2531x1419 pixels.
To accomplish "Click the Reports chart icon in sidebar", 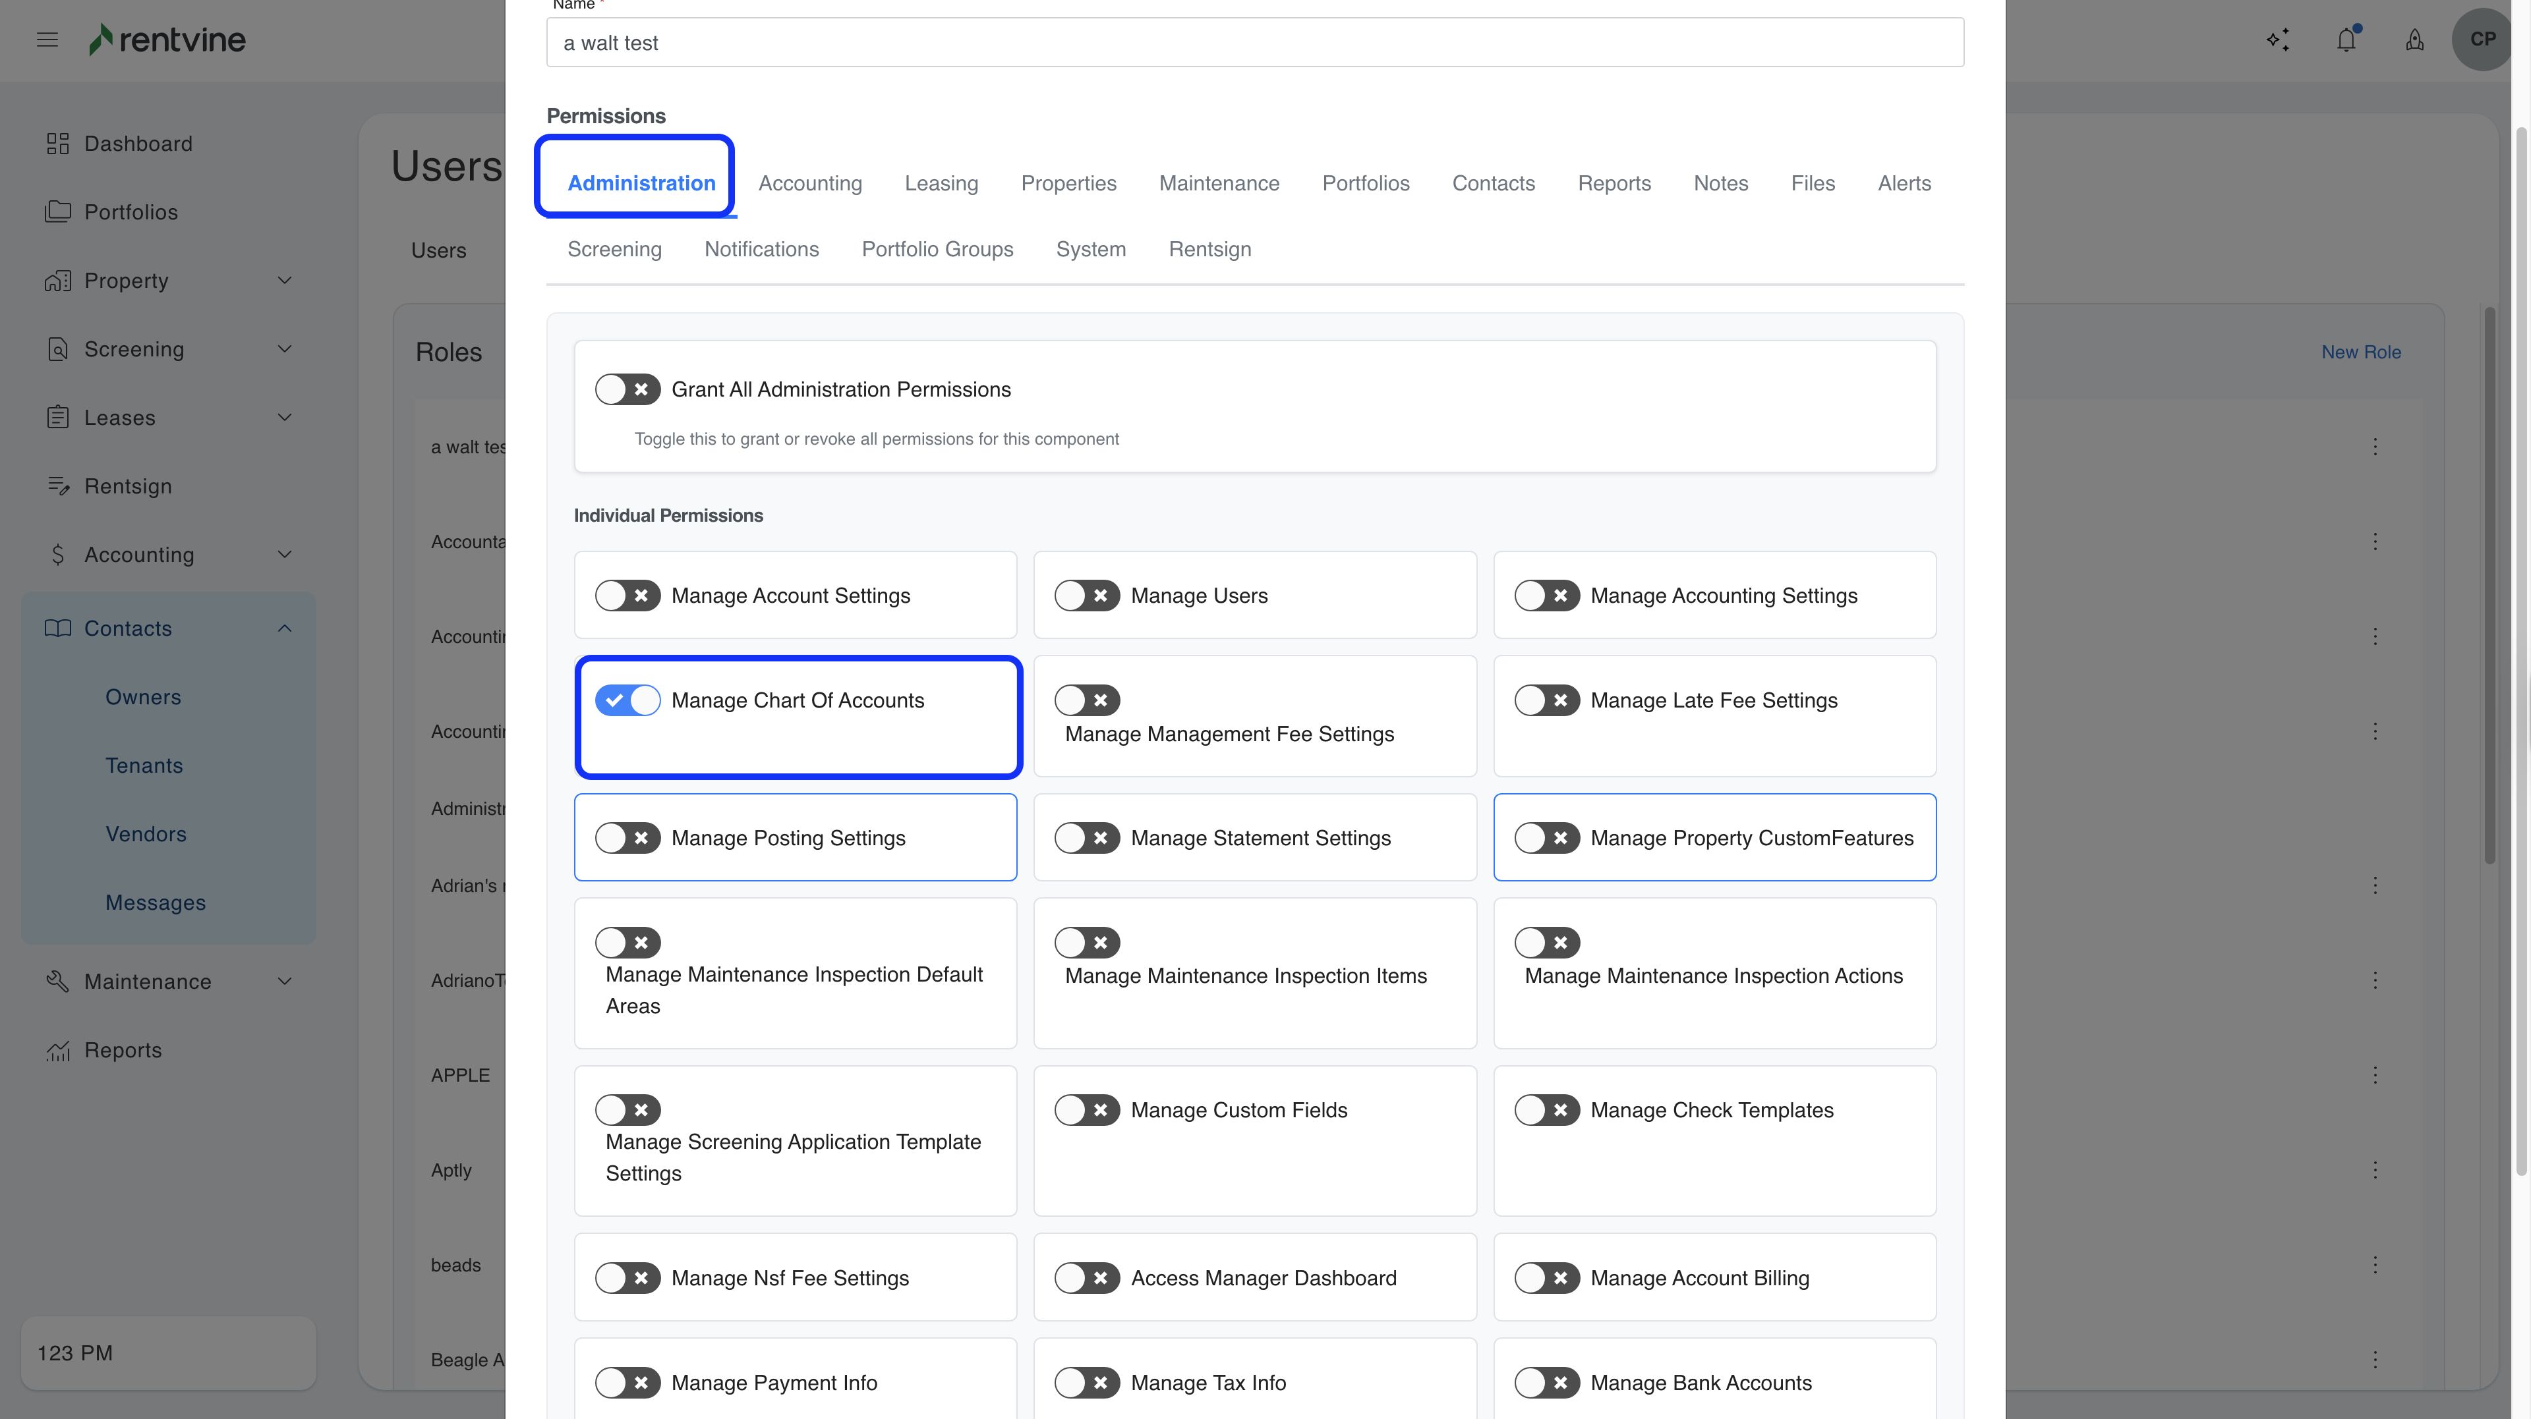I will pyautogui.click(x=58, y=1051).
